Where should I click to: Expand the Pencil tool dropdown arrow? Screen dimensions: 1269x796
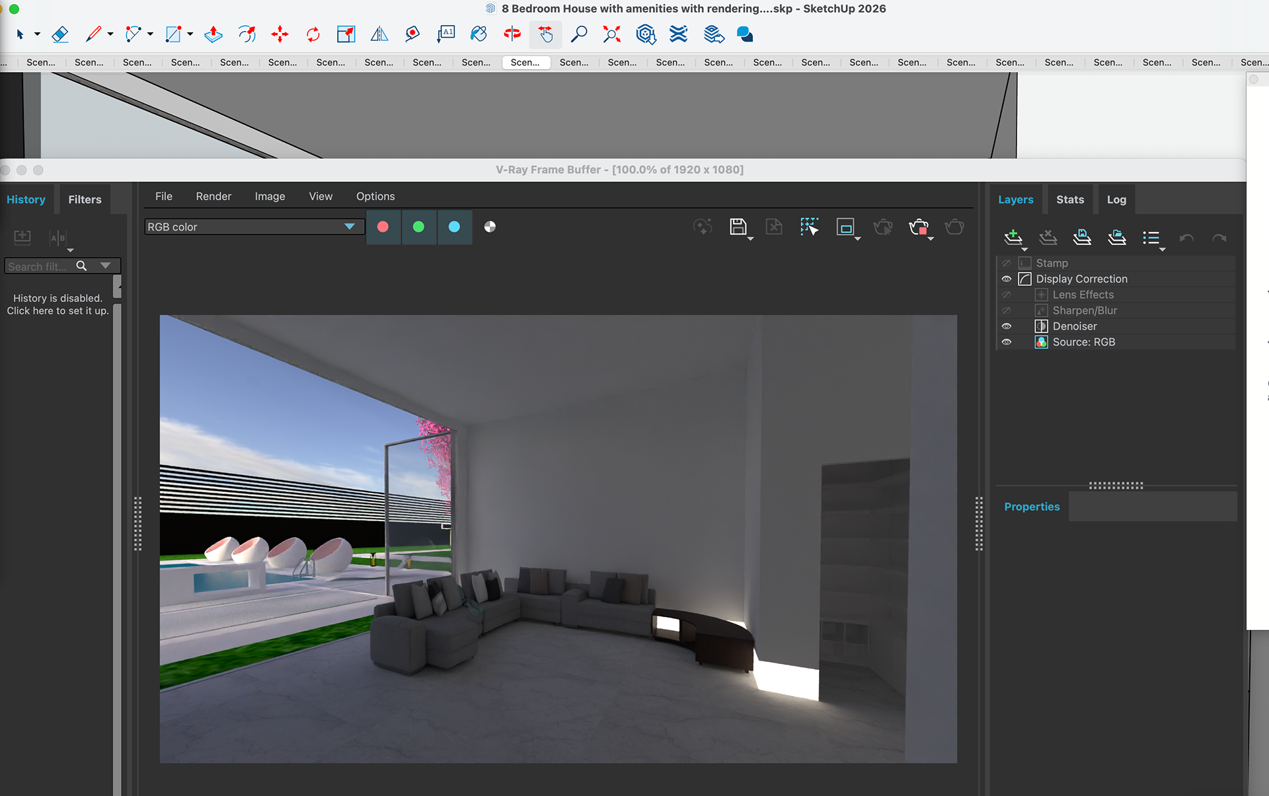coord(110,34)
